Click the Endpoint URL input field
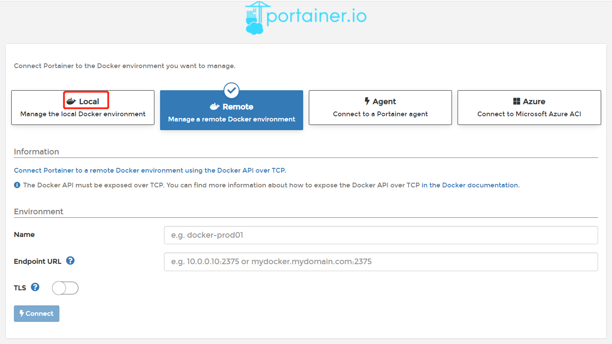The height and width of the screenshot is (344, 612). click(381, 262)
